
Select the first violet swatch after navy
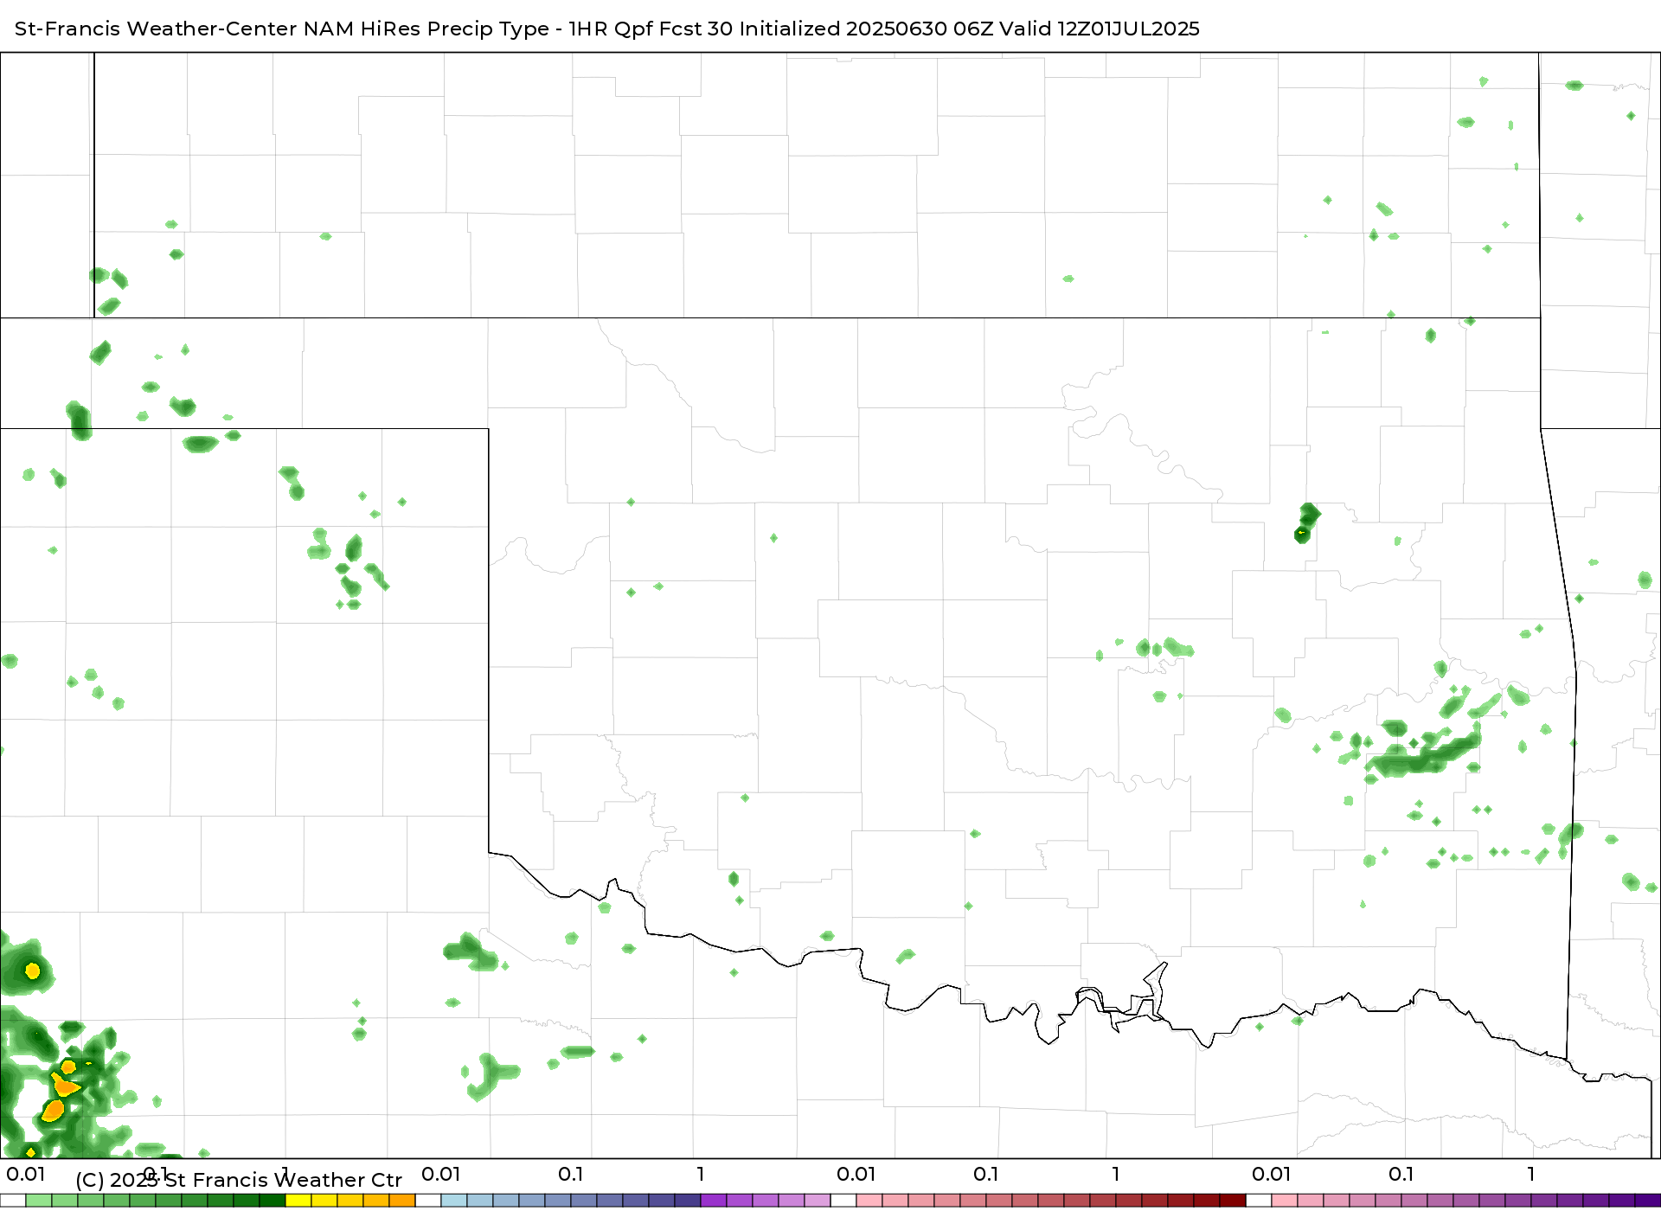coord(714,1201)
